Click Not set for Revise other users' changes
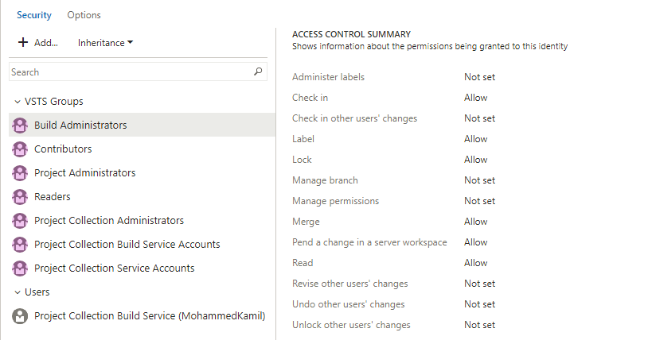This screenshot has height=340, width=652. pyautogui.click(x=480, y=284)
